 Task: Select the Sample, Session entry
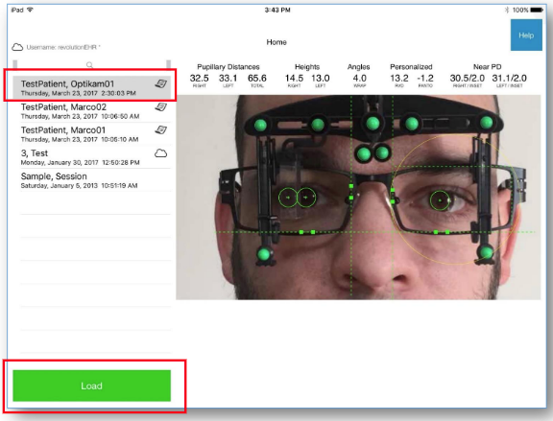pos(92,180)
